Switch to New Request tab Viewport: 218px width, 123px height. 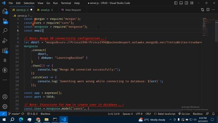click(x=73, y=10)
